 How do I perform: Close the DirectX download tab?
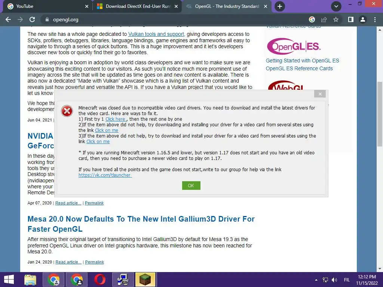pos(176,6)
